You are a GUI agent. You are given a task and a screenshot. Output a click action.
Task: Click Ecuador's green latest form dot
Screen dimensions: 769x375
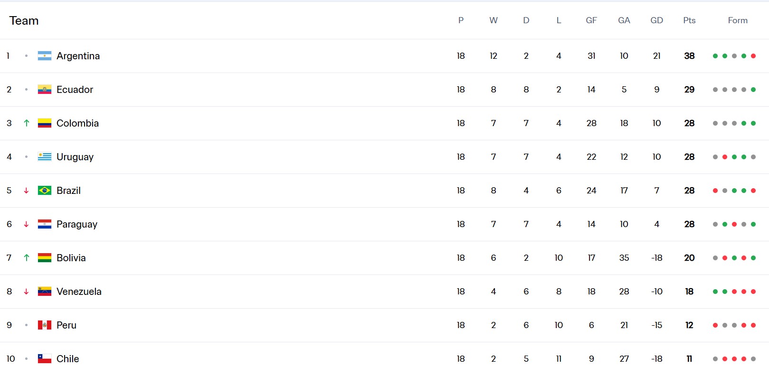point(753,90)
